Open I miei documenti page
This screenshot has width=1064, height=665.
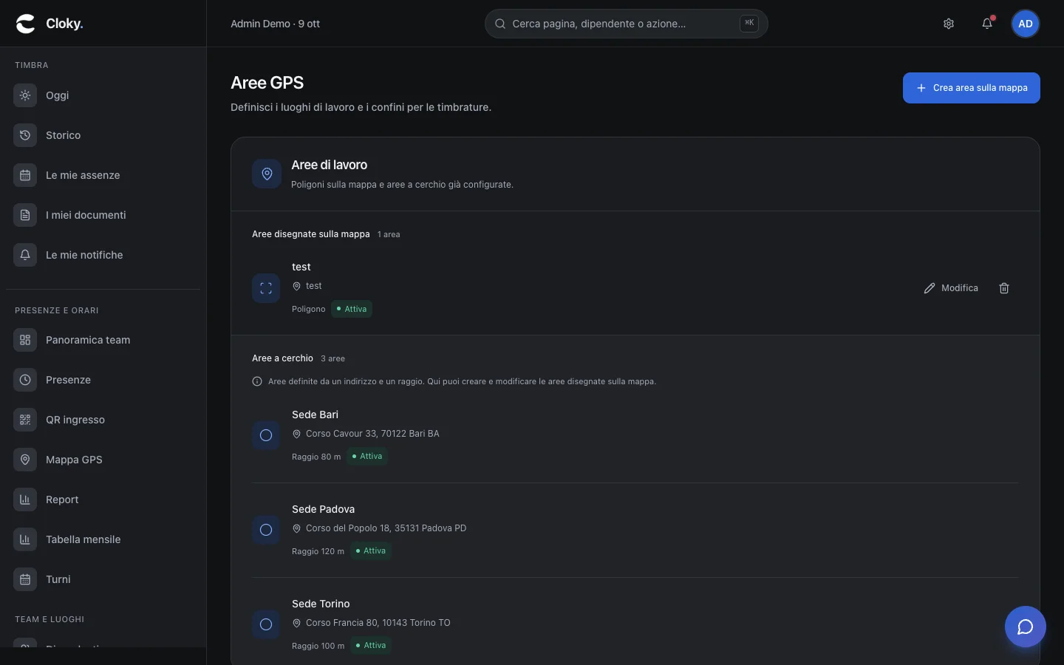tap(103, 215)
